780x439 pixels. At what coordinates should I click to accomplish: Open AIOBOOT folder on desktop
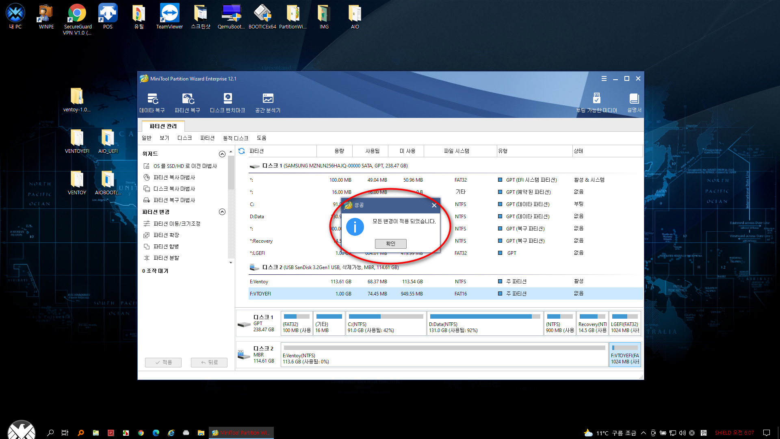click(108, 183)
